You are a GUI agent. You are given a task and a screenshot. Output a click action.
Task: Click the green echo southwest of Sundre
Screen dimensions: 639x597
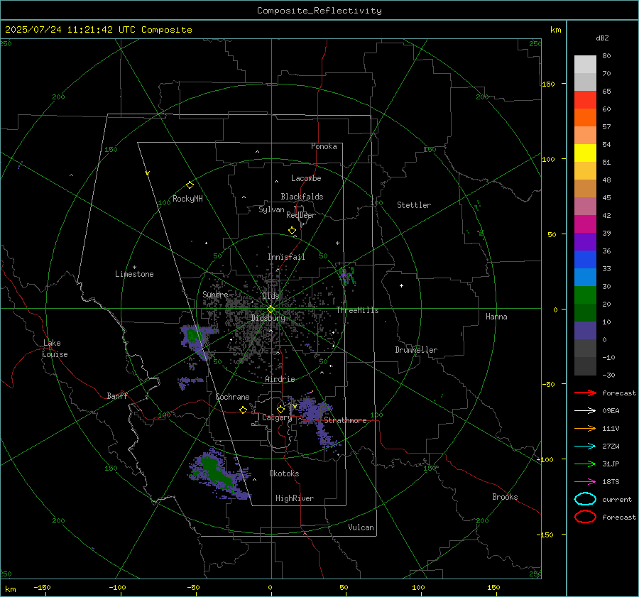(x=192, y=336)
